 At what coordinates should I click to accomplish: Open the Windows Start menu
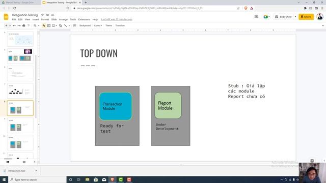pyautogui.click(x=4, y=179)
